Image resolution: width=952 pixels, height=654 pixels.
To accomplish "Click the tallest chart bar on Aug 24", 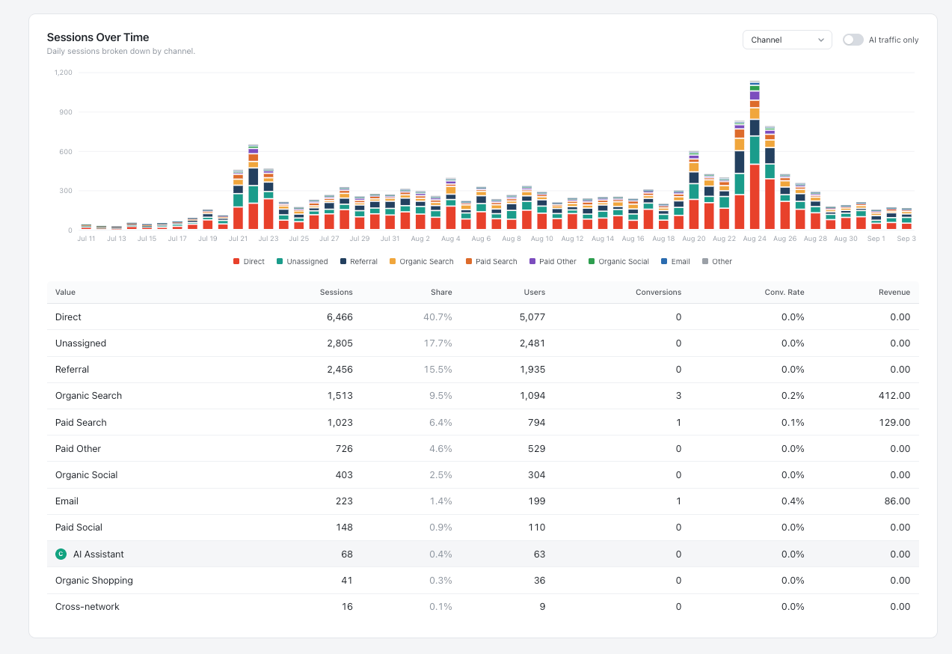I will [x=755, y=155].
